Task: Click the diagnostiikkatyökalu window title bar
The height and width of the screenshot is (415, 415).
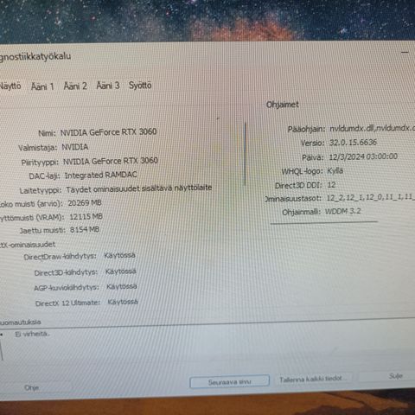Action: [x=201, y=55]
